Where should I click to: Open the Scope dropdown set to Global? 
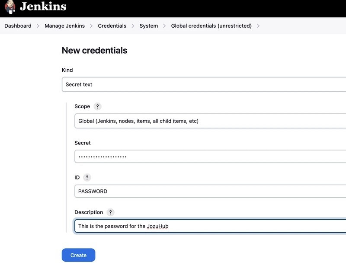pos(210,121)
